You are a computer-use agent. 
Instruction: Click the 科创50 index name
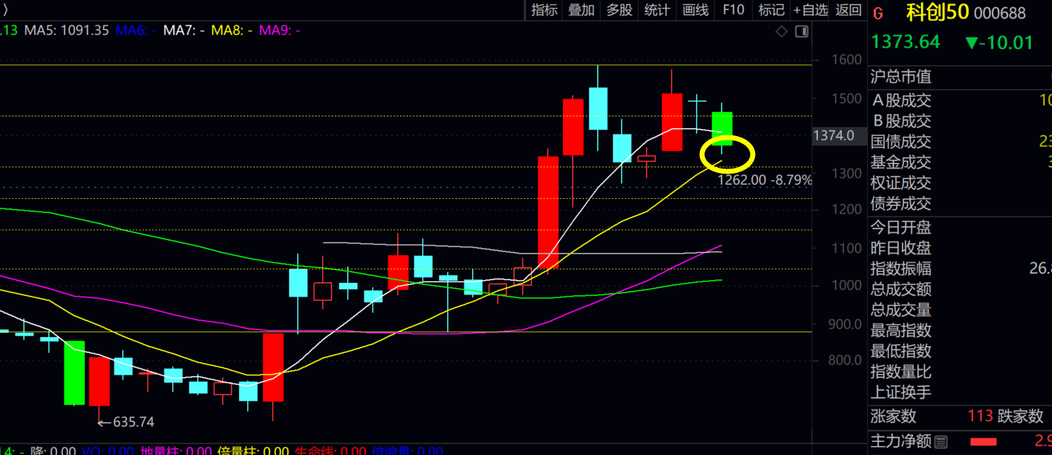pos(938,12)
